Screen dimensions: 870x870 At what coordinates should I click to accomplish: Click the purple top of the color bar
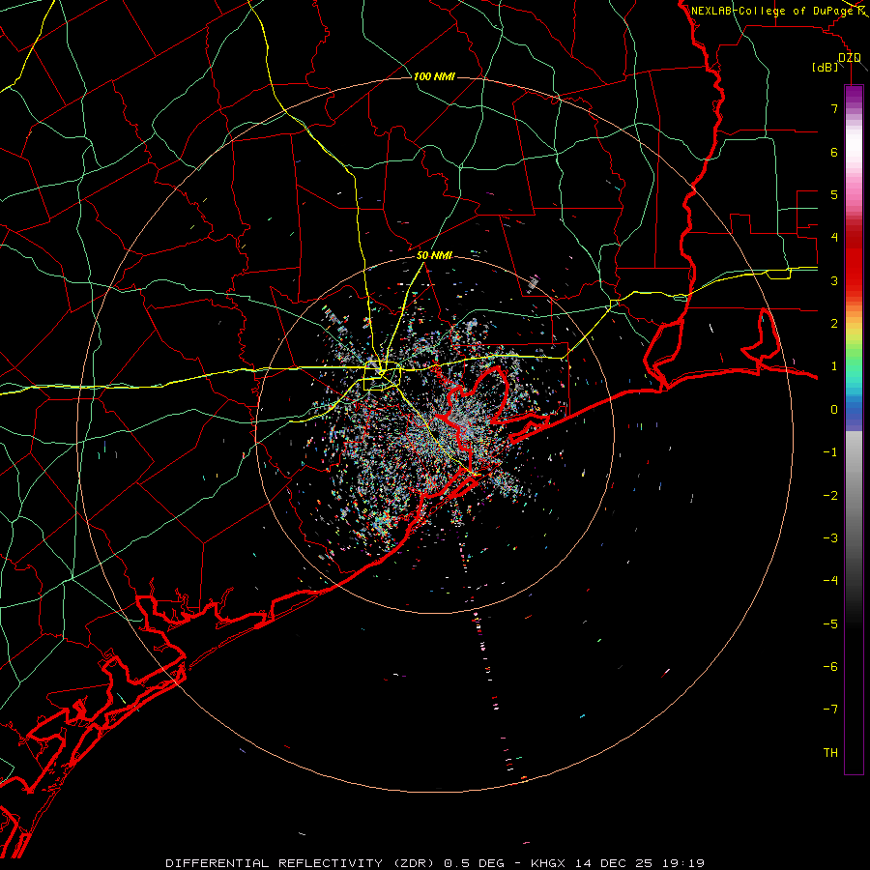[854, 95]
